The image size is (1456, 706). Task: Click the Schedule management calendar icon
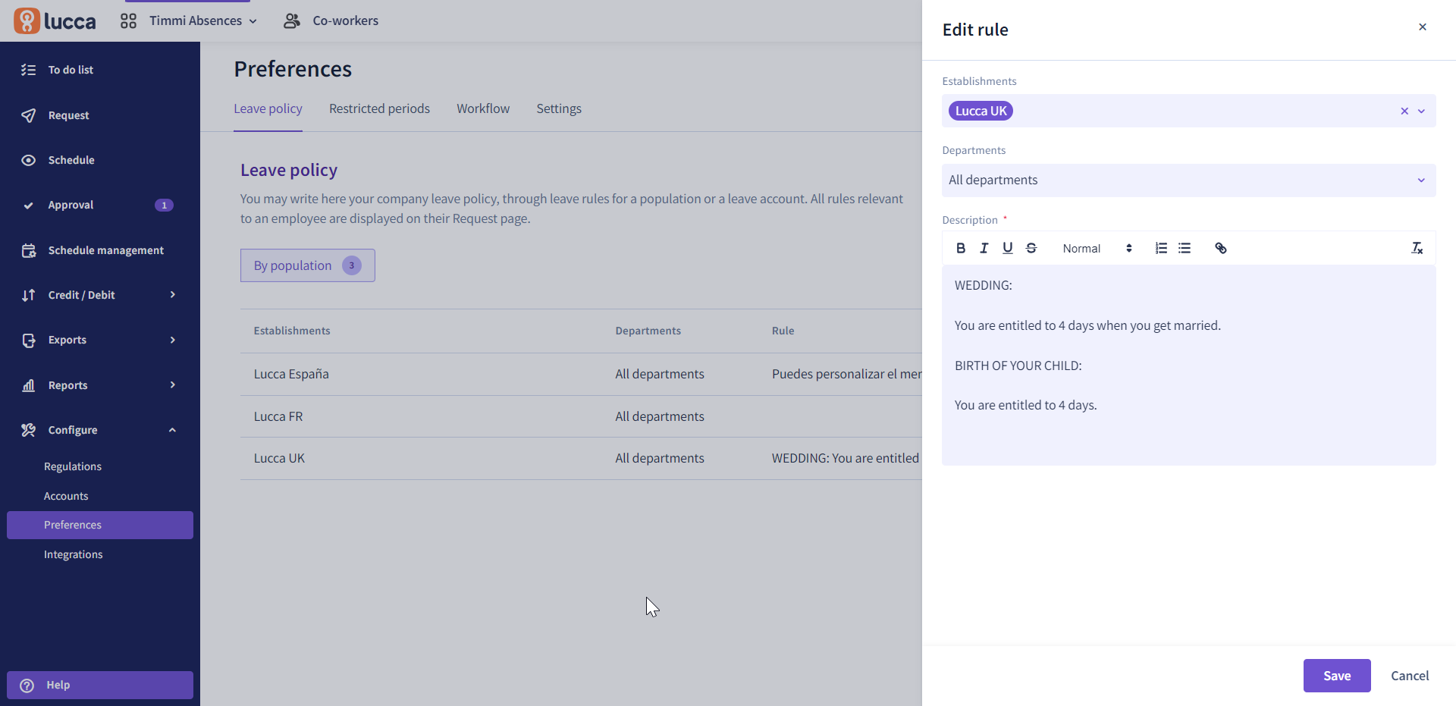(28, 250)
